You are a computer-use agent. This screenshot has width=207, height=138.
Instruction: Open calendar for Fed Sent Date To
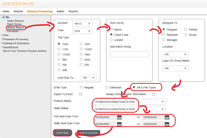(167, 117)
